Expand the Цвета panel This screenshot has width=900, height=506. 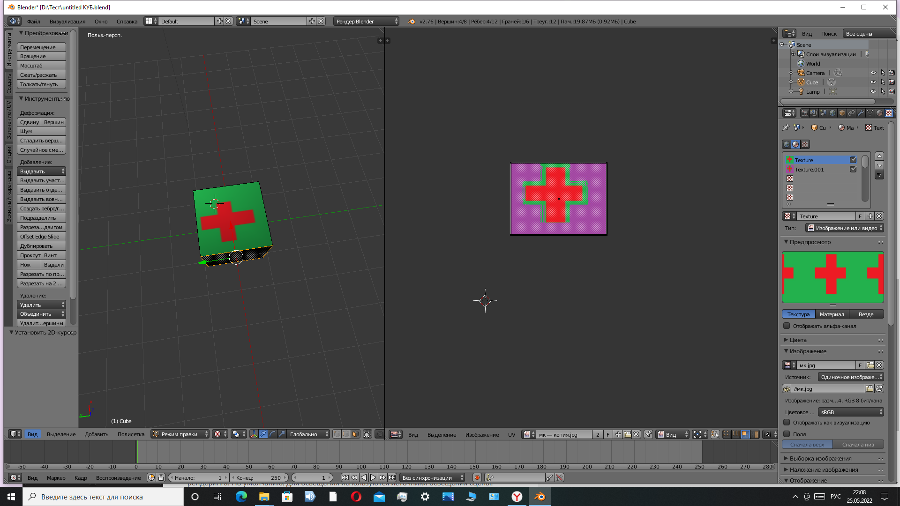pos(798,340)
